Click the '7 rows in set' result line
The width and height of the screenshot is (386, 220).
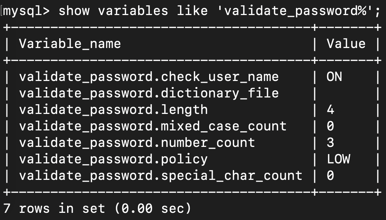[x=97, y=209]
